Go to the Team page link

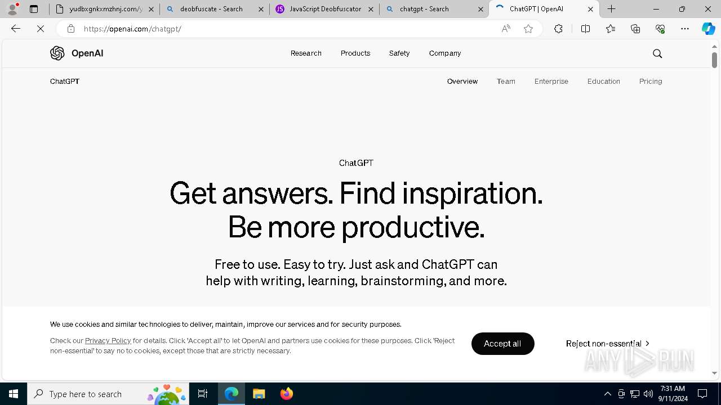click(506, 82)
